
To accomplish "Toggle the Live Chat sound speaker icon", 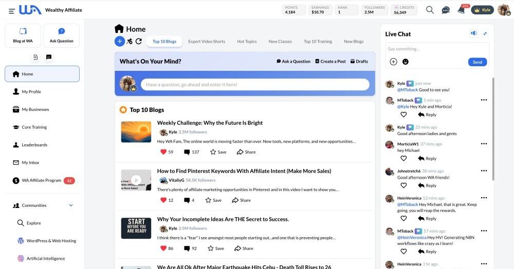I will (x=473, y=33).
